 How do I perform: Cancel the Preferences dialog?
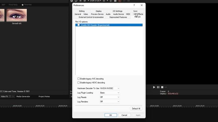click(x=124, y=115)
